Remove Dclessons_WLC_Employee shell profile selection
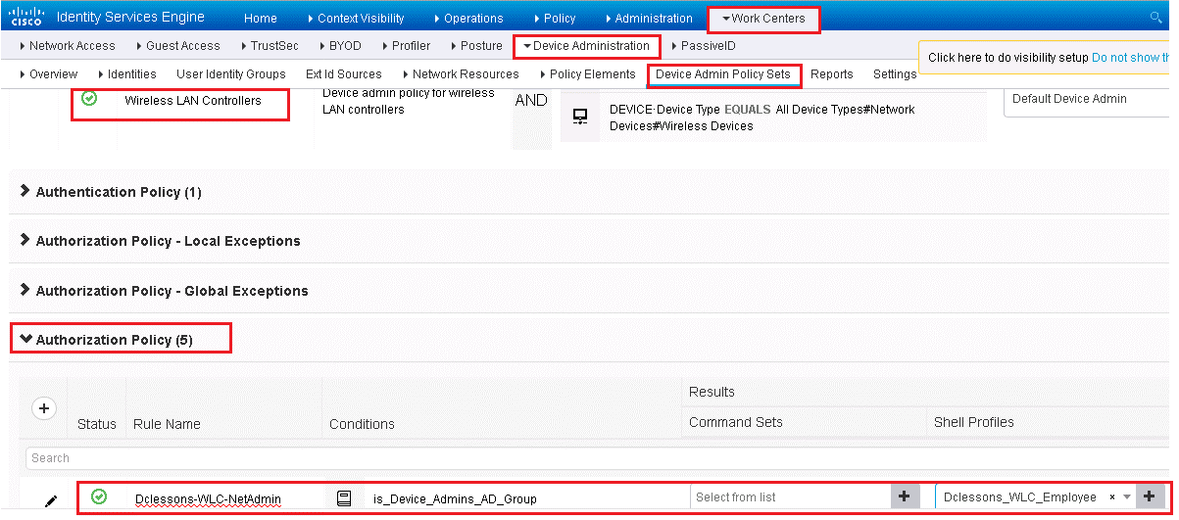Viewport: 1179px width, 520px height. tap(1112, 497)
